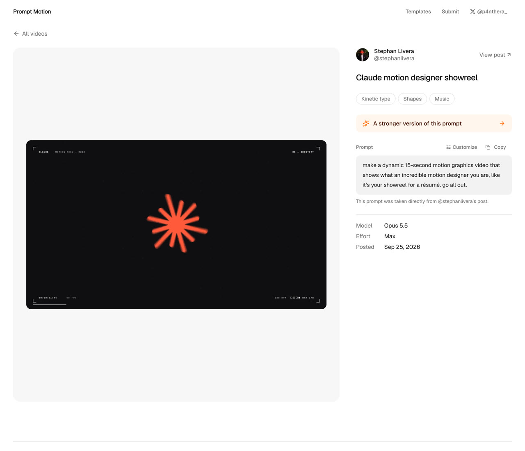The width and height of the screenshot is (525, 451).
Task: Click the Stephan Livera author name
Action: [394, 51]
